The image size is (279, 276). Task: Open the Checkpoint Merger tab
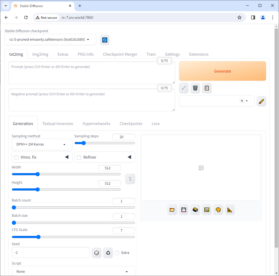point(120,54)
